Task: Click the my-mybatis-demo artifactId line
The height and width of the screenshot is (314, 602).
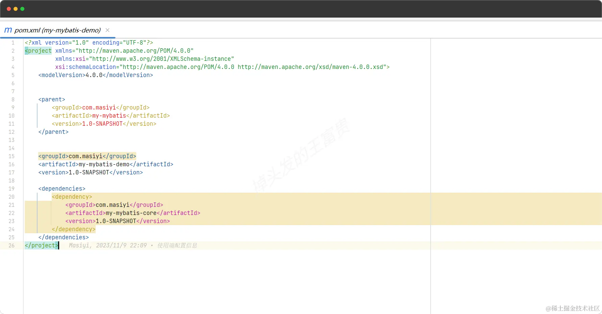Action: (x=106, y=164)
